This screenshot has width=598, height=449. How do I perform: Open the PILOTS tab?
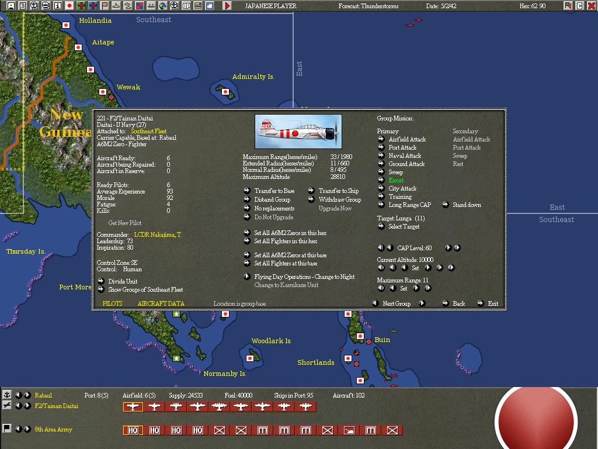click(112, 303)
